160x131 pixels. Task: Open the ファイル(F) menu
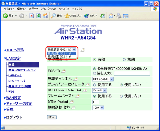8,9
